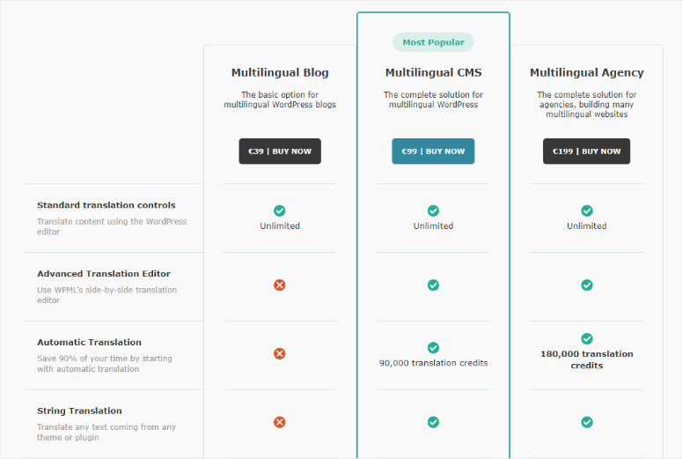The image size is (682, 459).
Task: Click the Advanced Translation Editor feature title
Action: coord(104,273)
